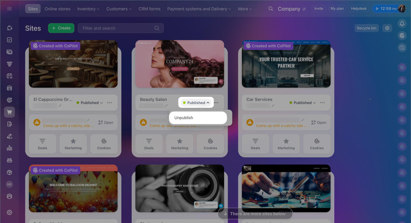Click the green Create button
The height and width of the screenshot is (223, 411).
[x=61, y=28]
